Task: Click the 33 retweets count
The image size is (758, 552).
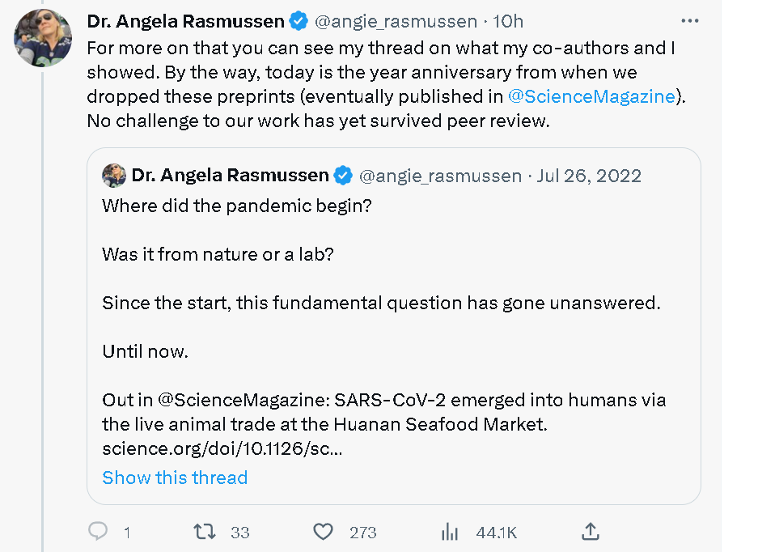Action: coord(240,532)
